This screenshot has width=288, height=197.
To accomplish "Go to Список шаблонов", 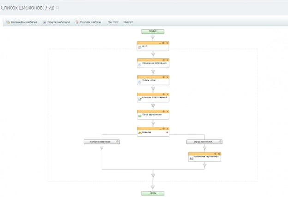I will (x=56, y=22).
